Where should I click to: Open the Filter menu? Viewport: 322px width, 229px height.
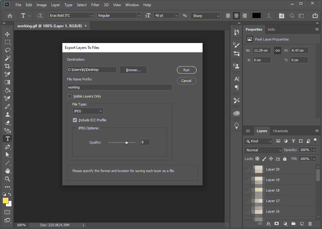click(x=95, y=5)
